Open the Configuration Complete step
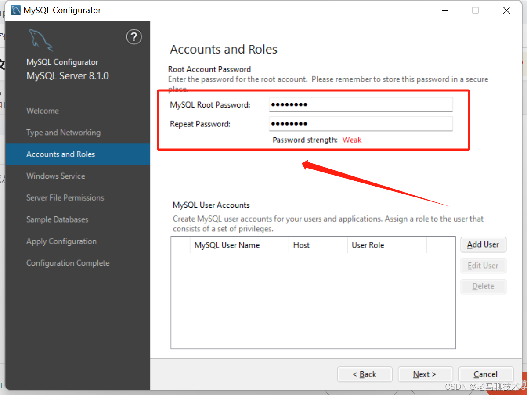Image resolution: width=527 pixels, height=395 pixels. (68, 263)
